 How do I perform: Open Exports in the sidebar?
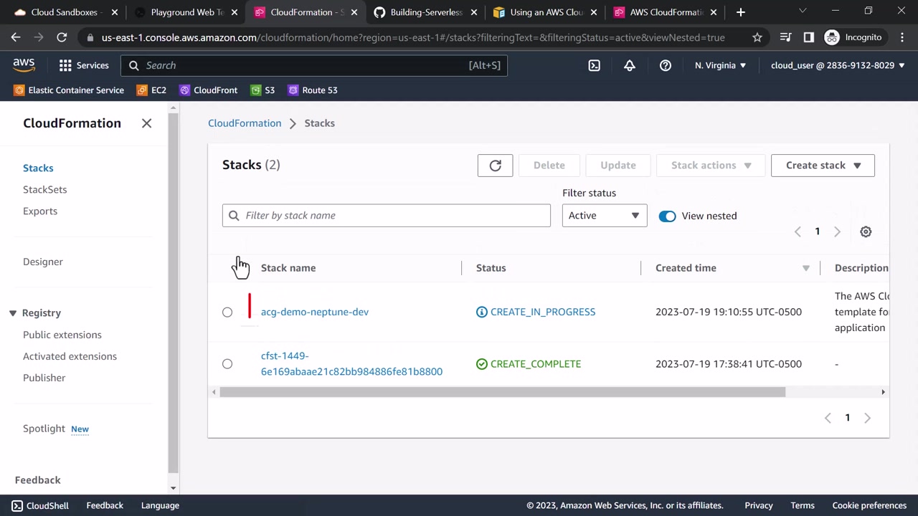[x=40, y=211]
